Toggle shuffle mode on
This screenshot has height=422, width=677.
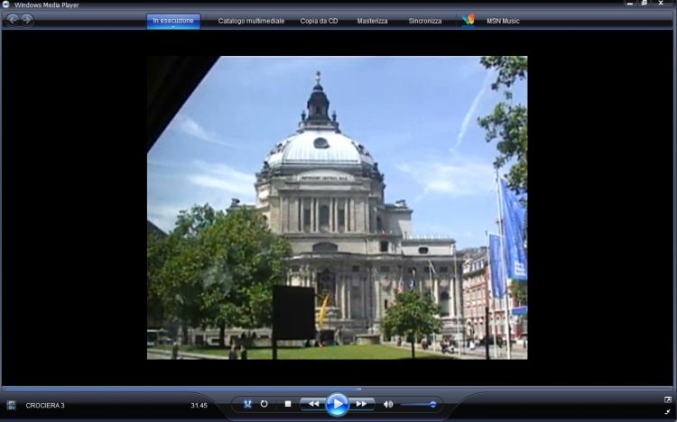[x=246, y=404]
